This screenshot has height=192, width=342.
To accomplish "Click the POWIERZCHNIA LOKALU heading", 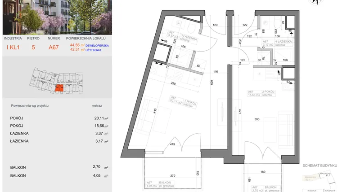I will (85, 38).
